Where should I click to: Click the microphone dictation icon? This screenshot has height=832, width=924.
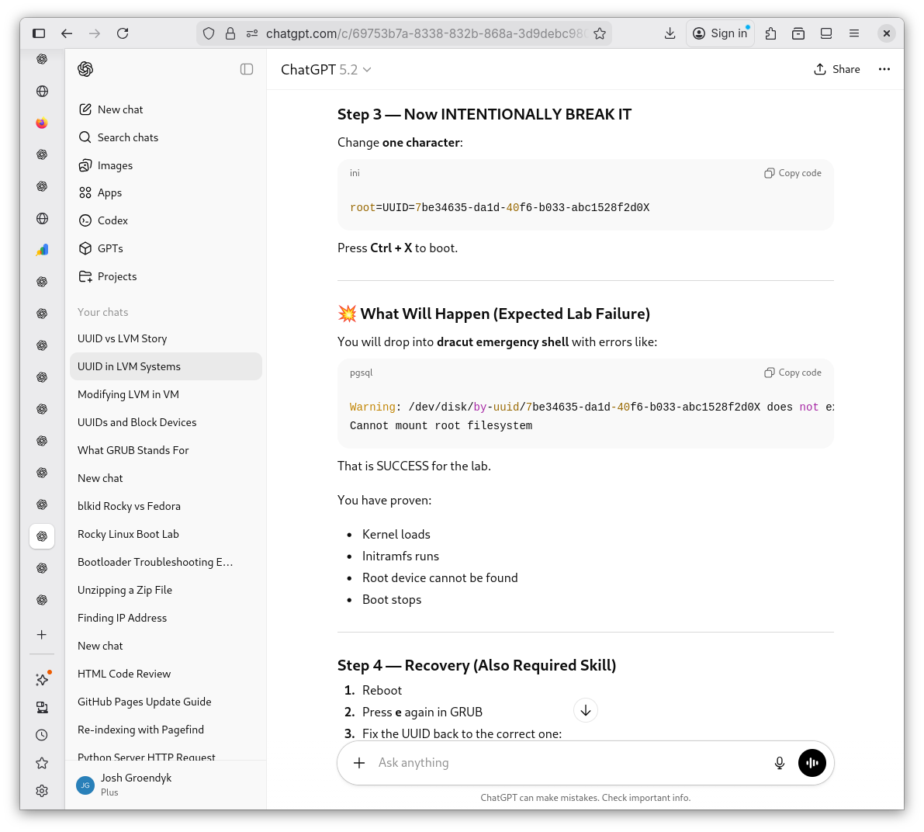780,763
